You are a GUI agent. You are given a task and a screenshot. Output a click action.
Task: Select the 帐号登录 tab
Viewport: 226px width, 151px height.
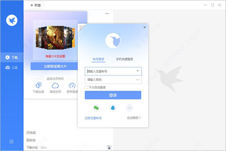point(99,59)
